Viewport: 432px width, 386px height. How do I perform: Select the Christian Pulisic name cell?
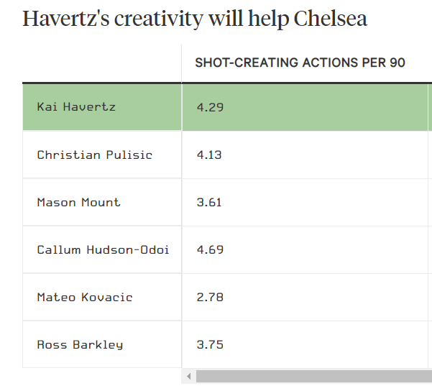(102, 155)
